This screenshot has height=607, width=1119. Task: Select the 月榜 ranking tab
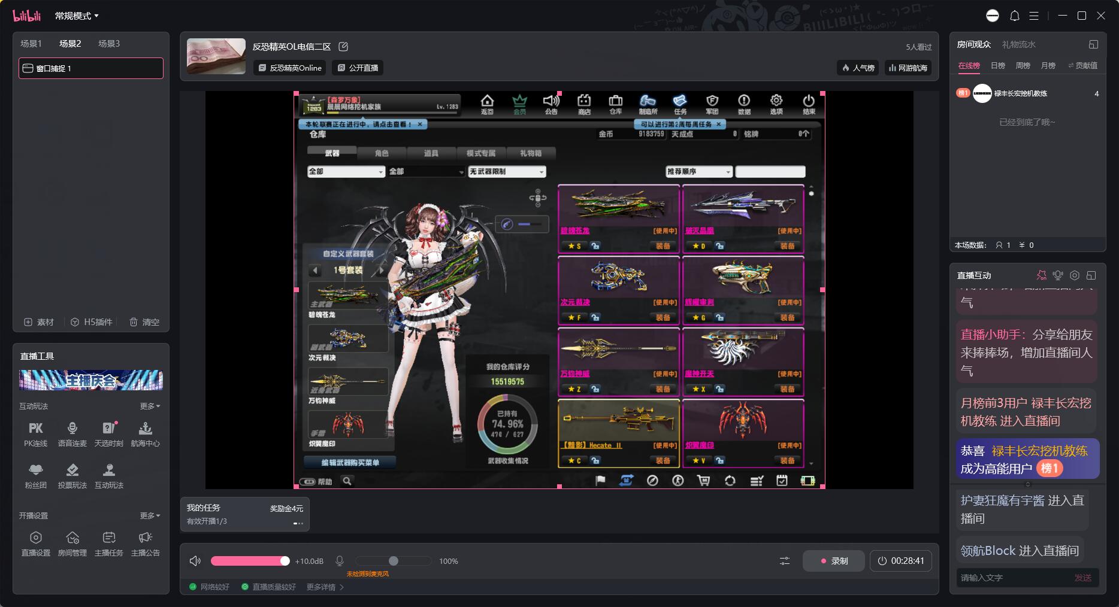click(x=1048, y=66)
